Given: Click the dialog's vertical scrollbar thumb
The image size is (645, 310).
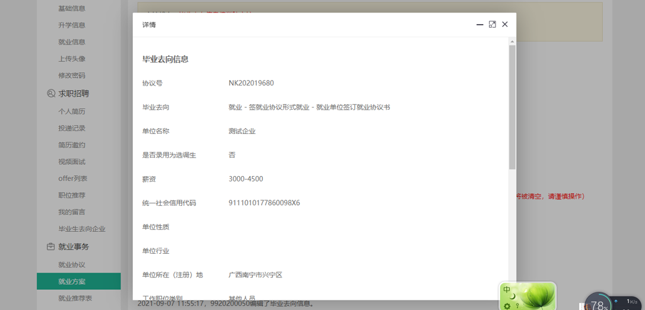Looking at the screenshot, I should pos(512,107).
